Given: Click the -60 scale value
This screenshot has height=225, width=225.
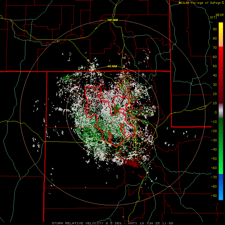Looking at the screenshot, I should tap(214, 168).
